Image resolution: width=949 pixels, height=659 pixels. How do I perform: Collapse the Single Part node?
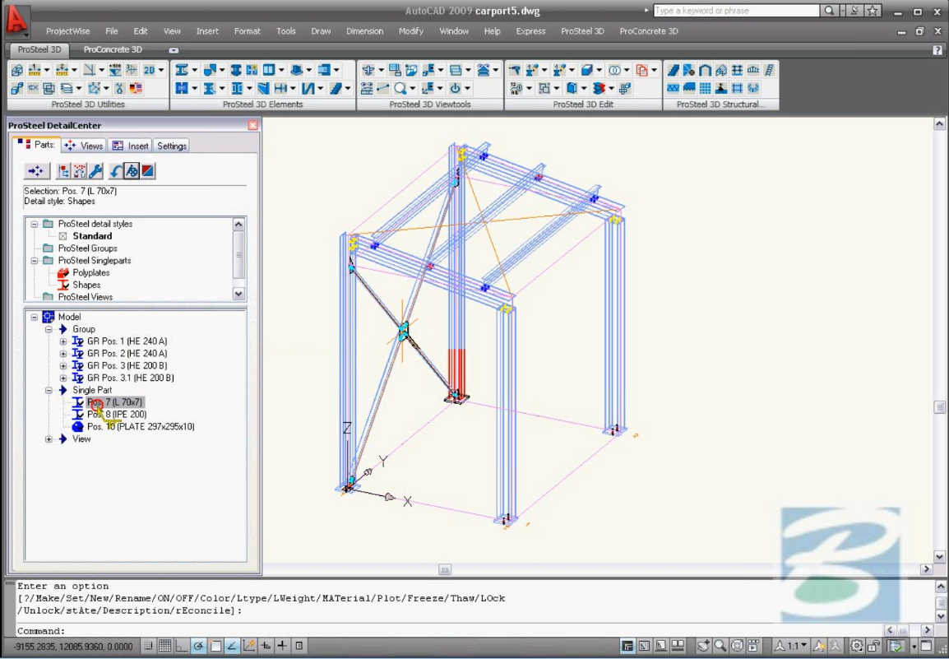(x=49, y=390)
